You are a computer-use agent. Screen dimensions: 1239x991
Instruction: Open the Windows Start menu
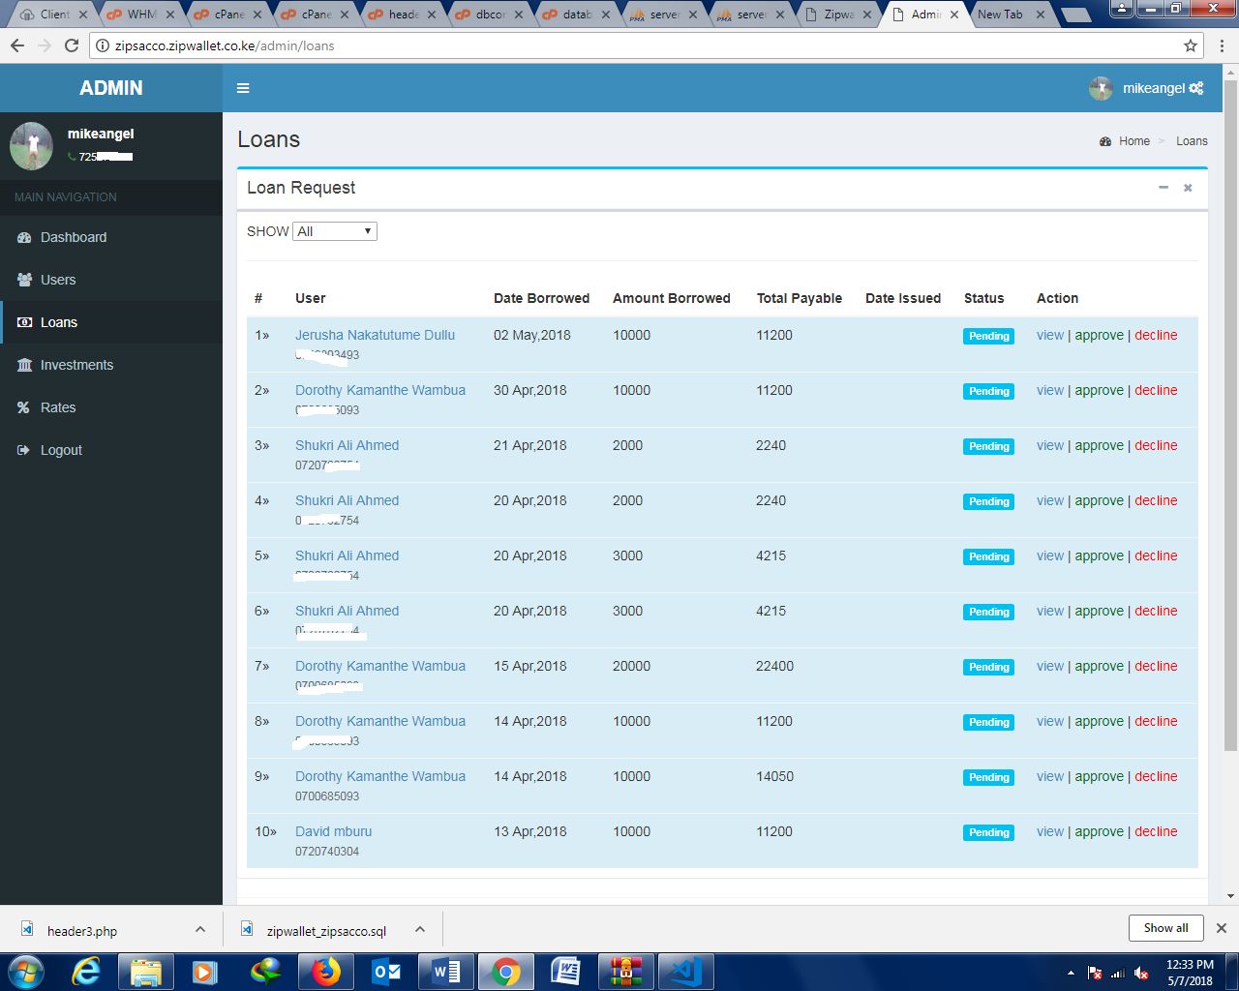tap(26, 972)
